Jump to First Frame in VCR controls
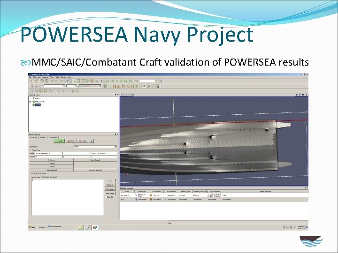 pyautogui.click(x=108, y=81)
